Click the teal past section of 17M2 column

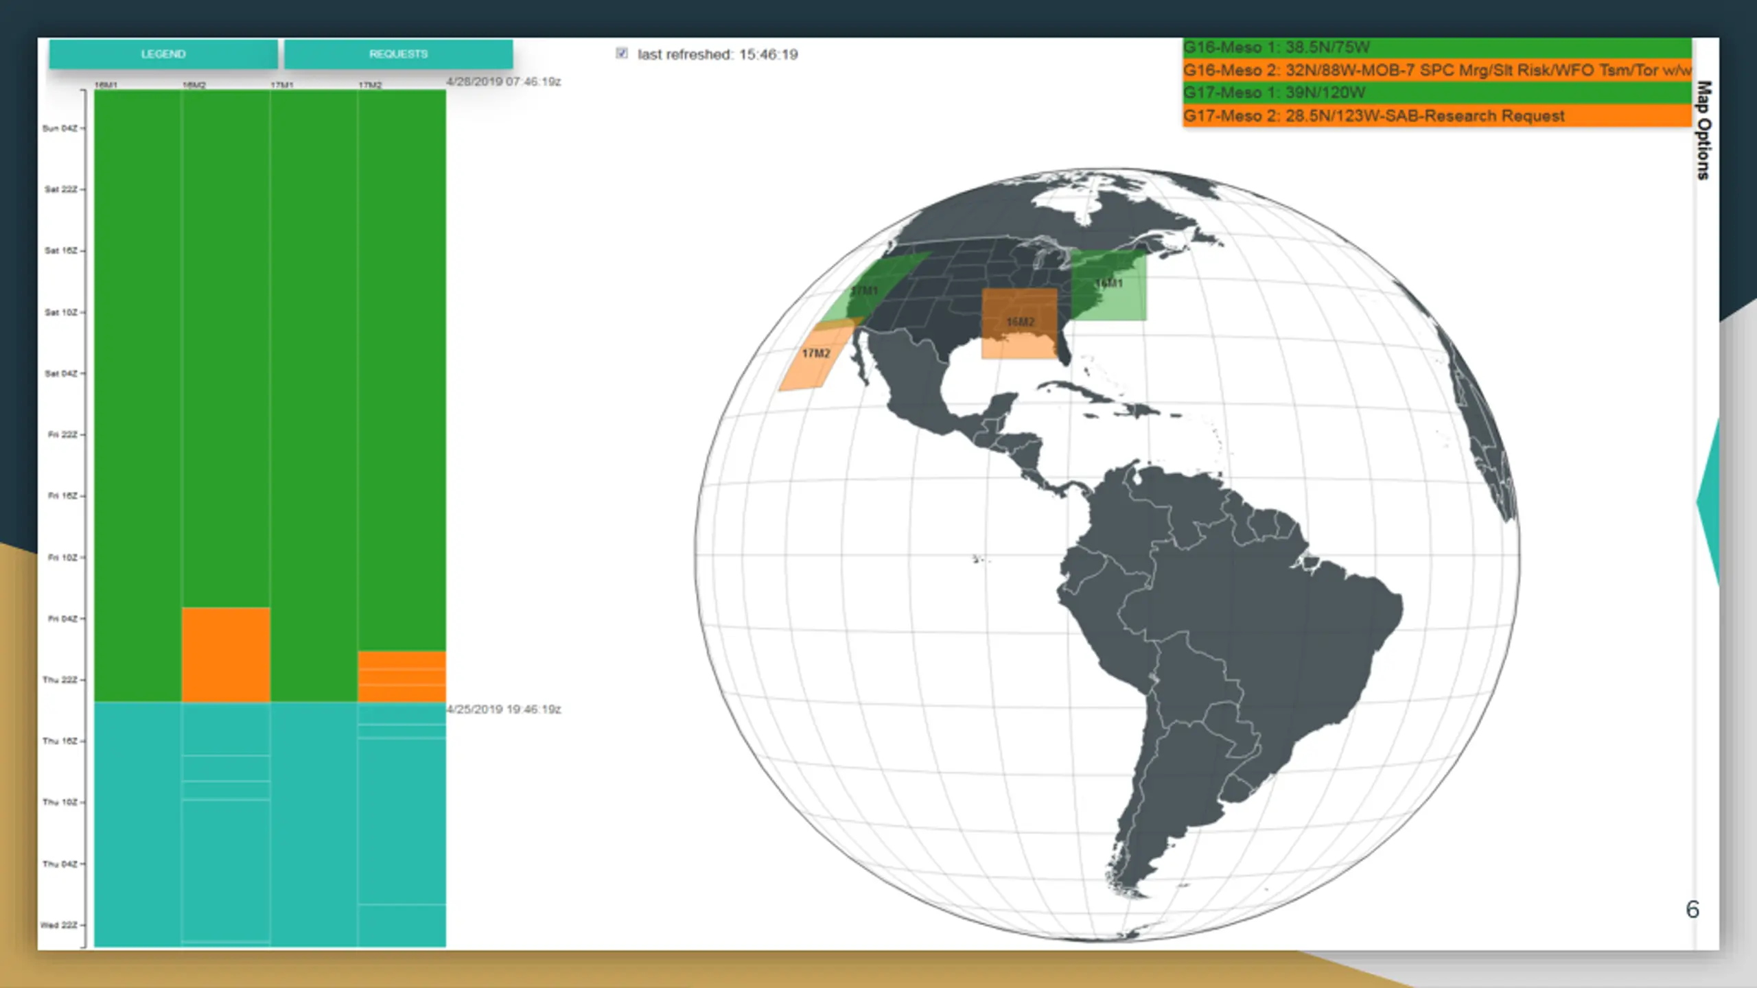[402, 824]
